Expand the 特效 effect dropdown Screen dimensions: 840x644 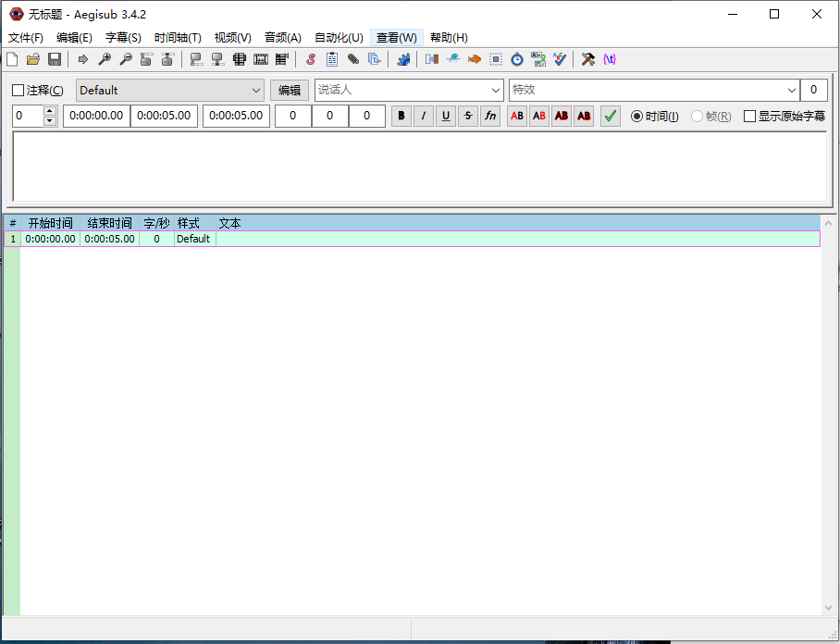[792, 91]
